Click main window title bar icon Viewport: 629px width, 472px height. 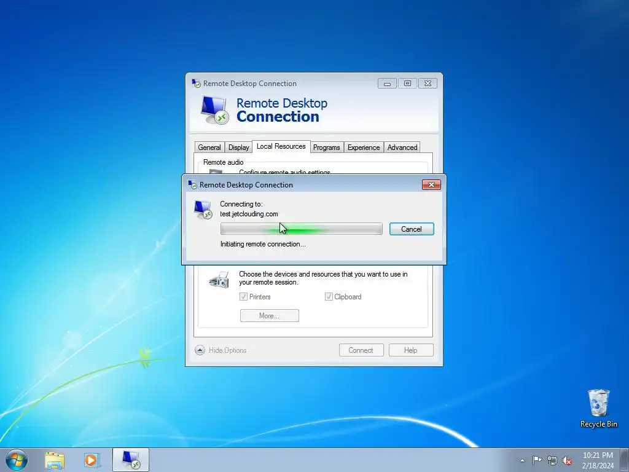[196, 83]
